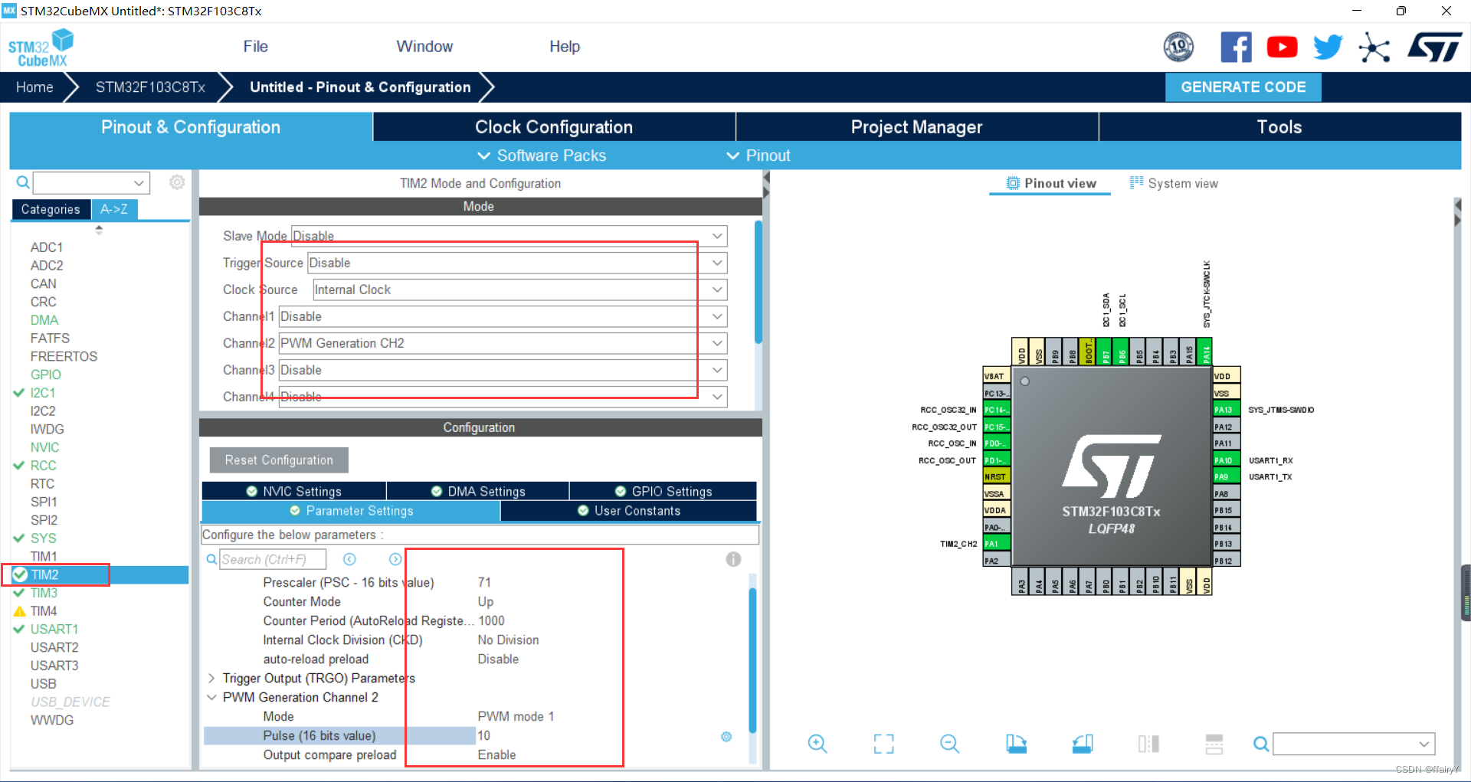Click the TIM4 warning triangle icon
Image resolution: width=1471 pixels, height=782 pixels.
pyautogui.click(x=20, y=611)
